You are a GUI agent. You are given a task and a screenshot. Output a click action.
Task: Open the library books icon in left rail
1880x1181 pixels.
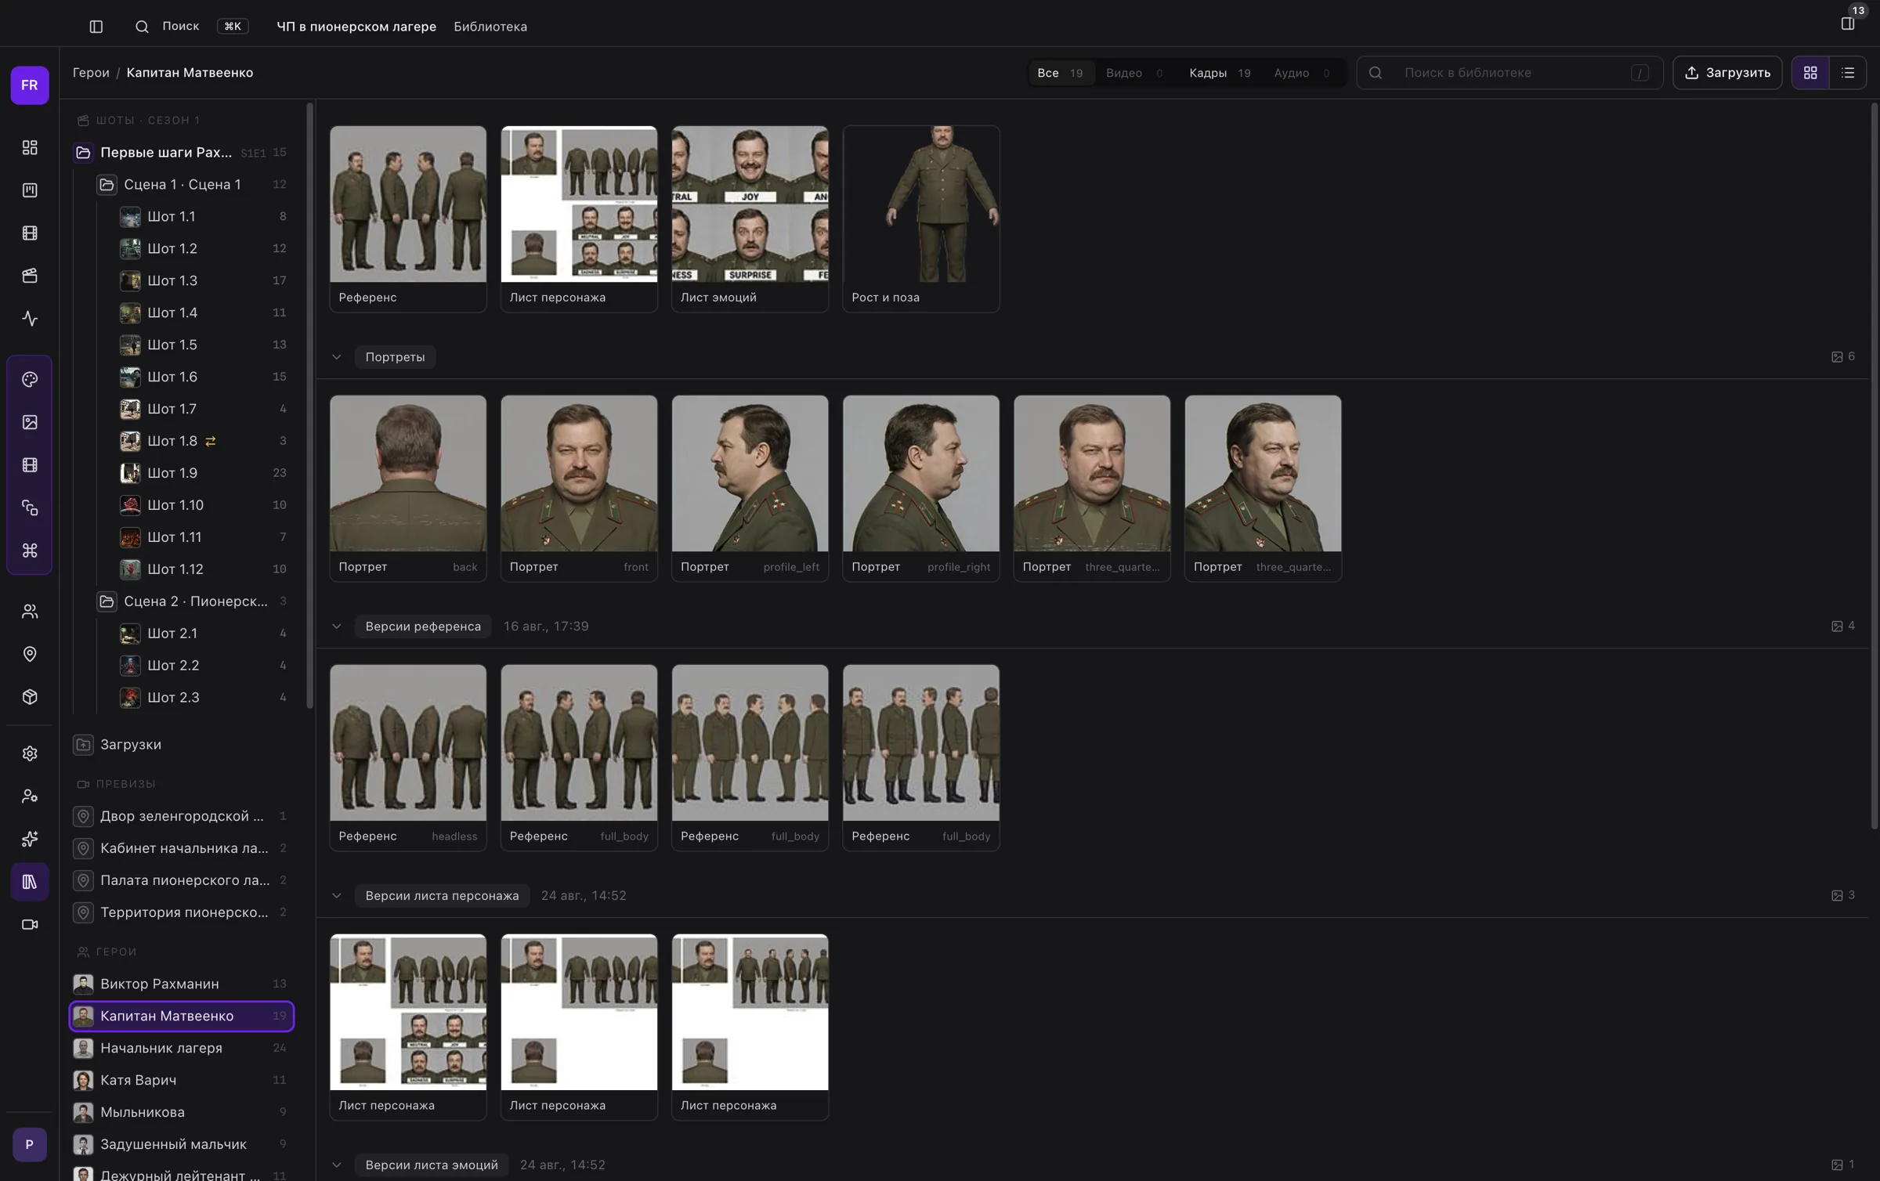(x=30, y=882)
